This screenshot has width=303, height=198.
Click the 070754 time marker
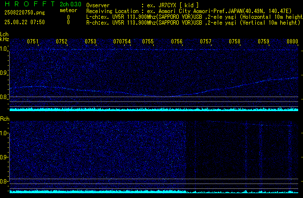pyautogui.click(x=122, y=42)
